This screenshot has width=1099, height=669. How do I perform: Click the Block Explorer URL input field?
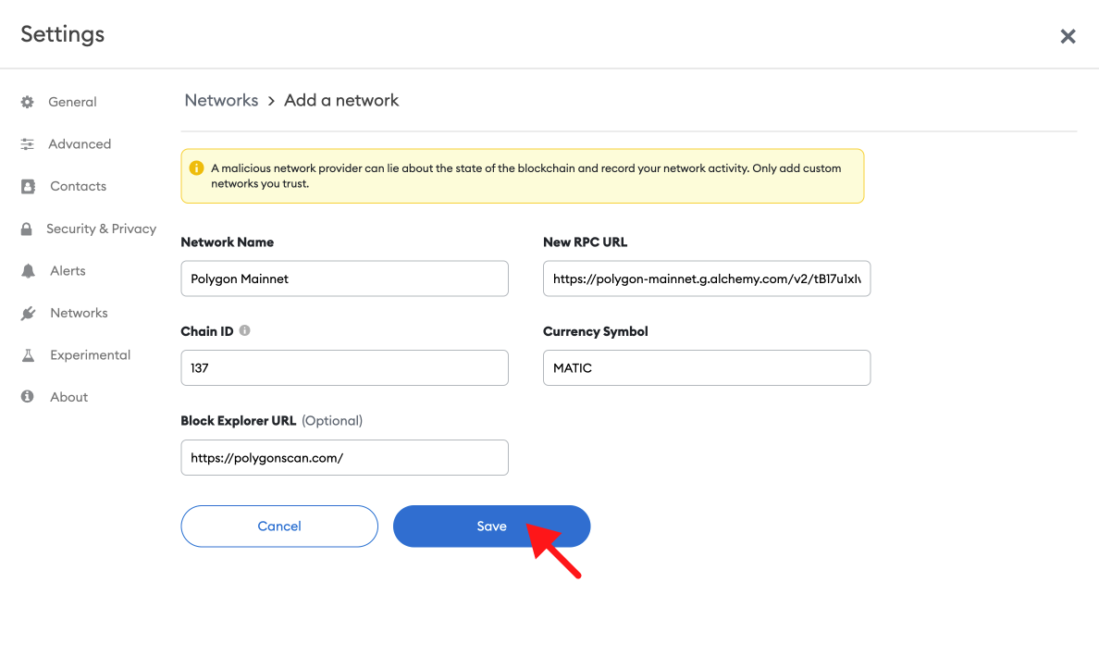click(344, 457)
